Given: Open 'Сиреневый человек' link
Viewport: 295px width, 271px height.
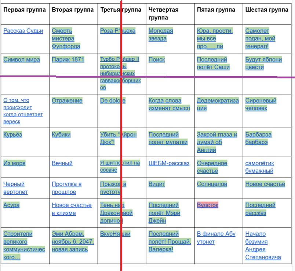Looking at the screenshot, I should tap(261, 104).
